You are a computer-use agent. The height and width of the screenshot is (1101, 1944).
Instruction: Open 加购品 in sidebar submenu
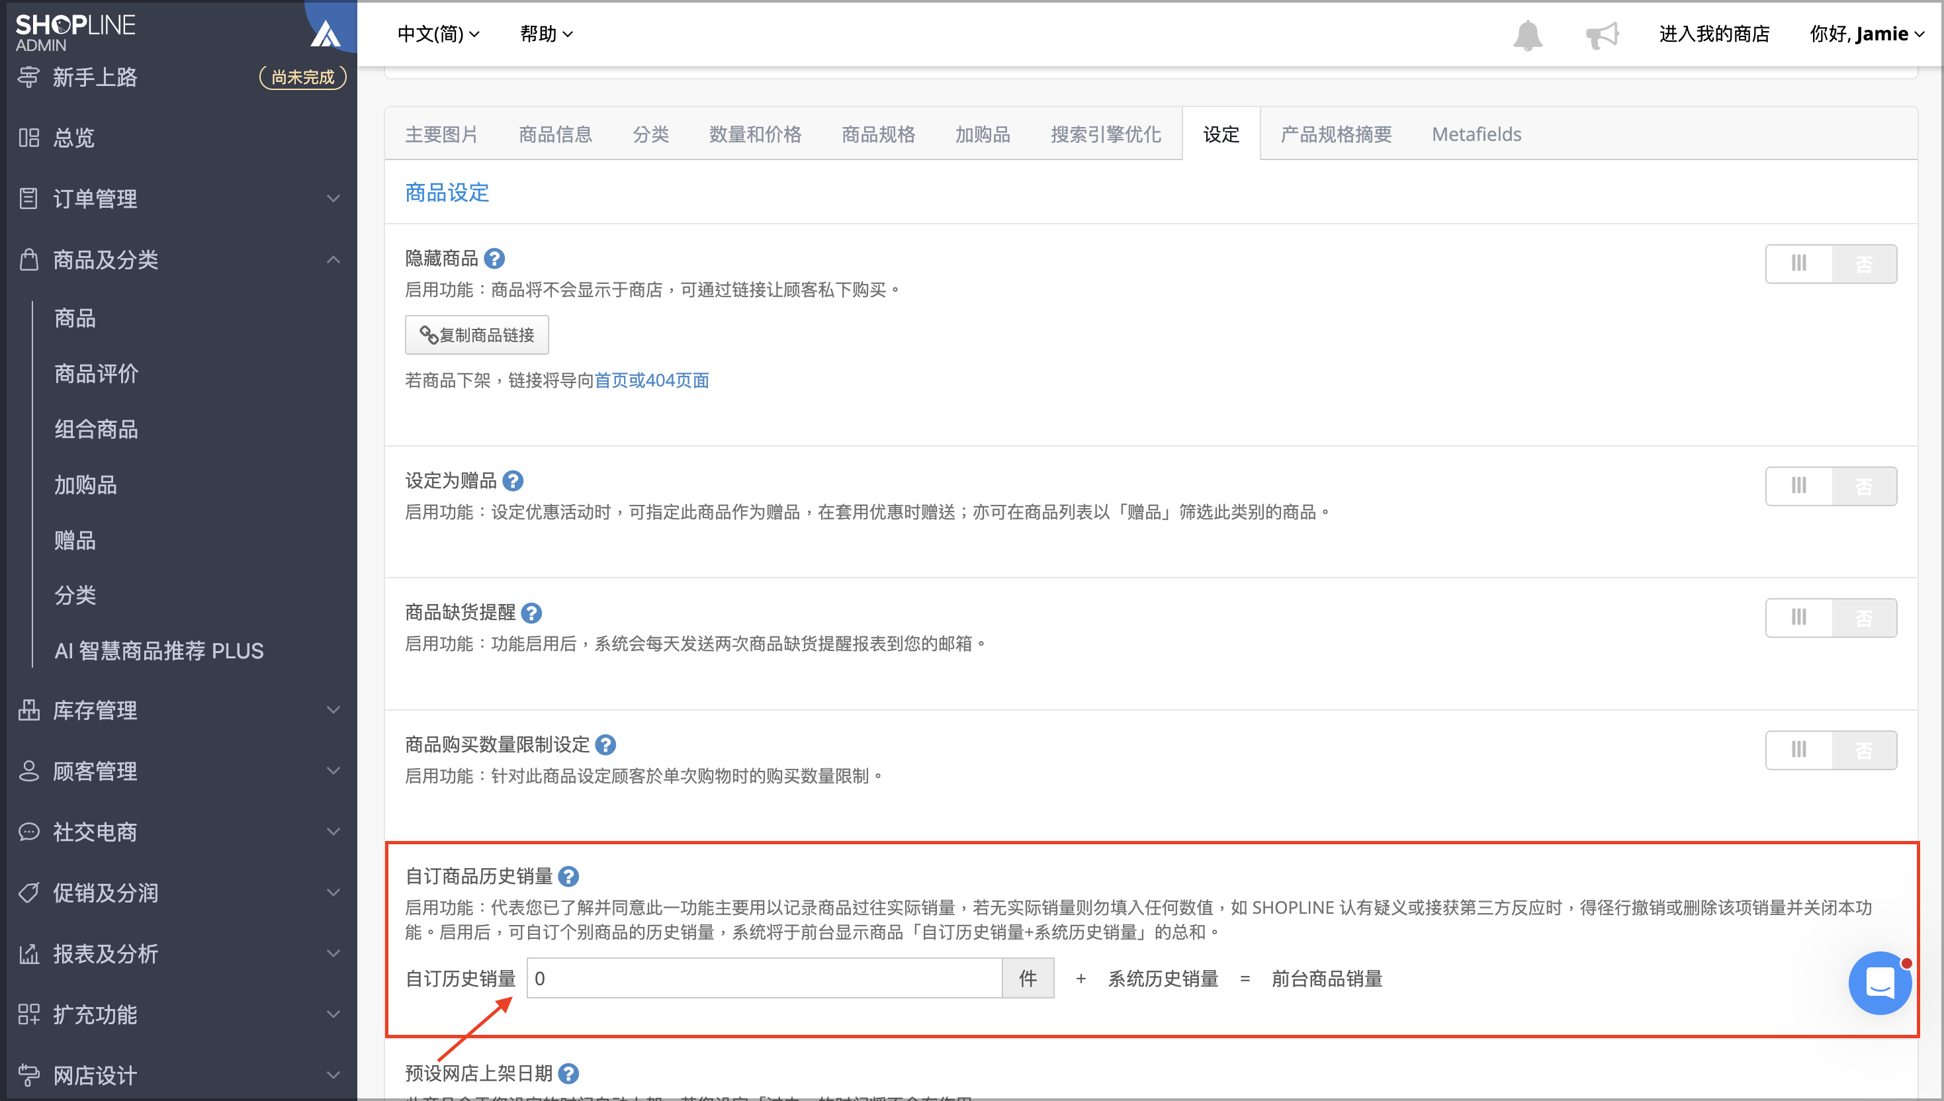point(85,485)
